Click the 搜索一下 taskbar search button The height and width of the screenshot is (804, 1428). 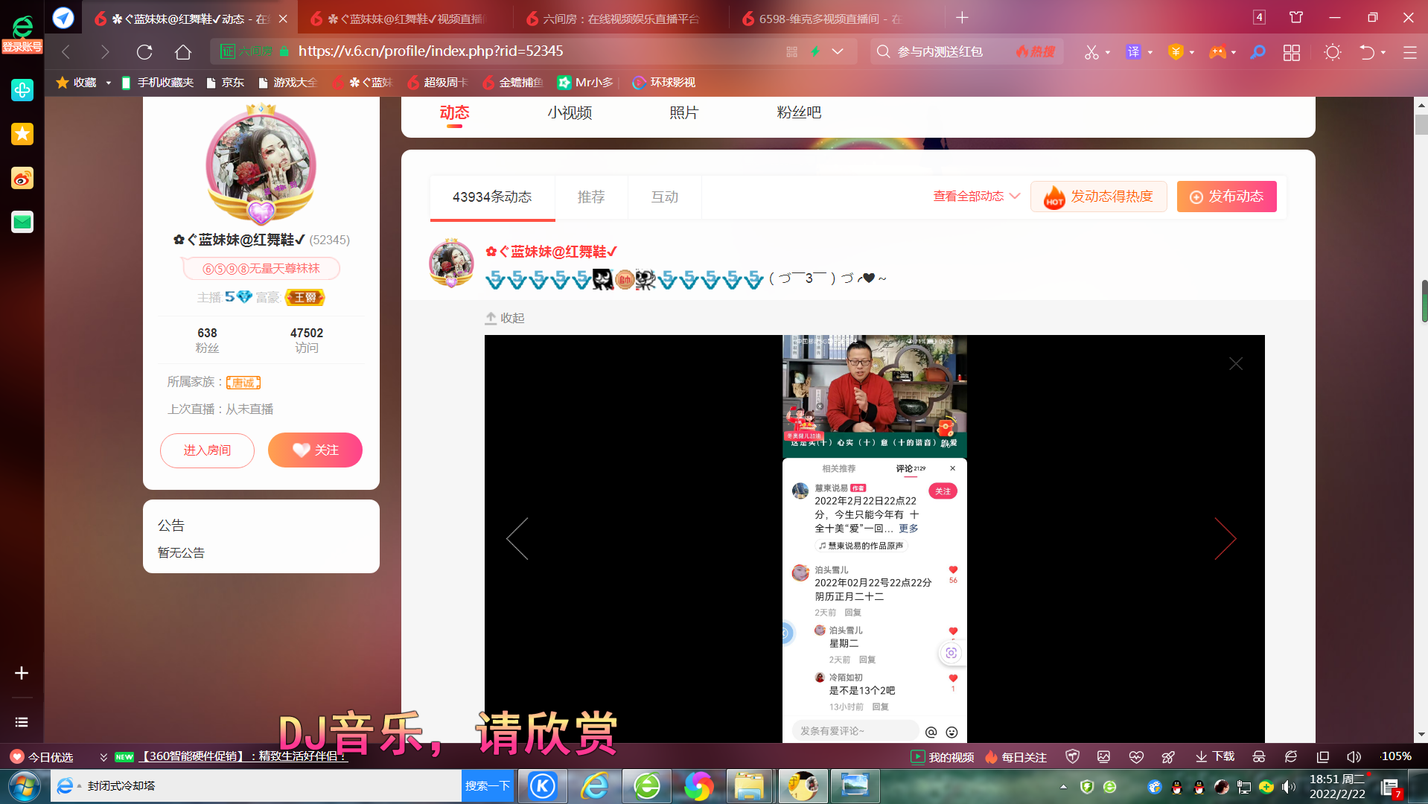click(488, 786)
